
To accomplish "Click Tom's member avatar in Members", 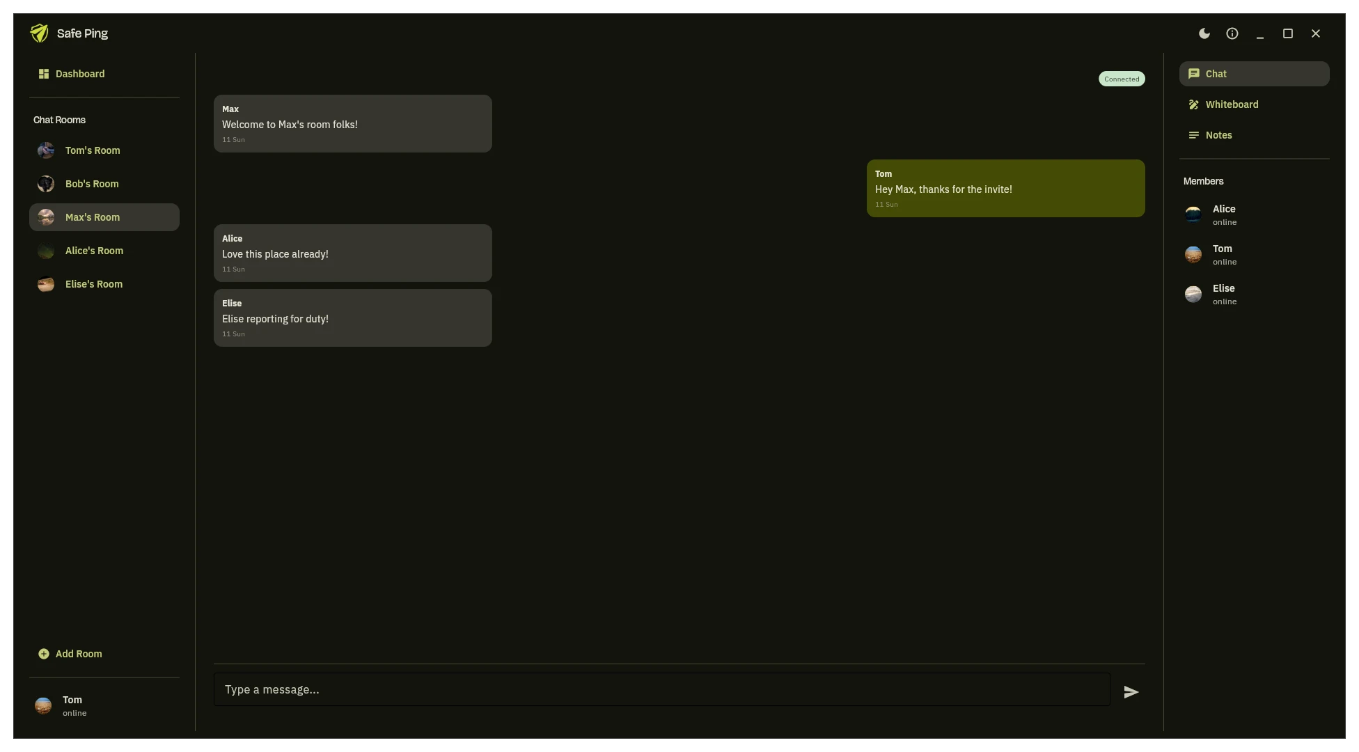I will tap(1193, 254).
